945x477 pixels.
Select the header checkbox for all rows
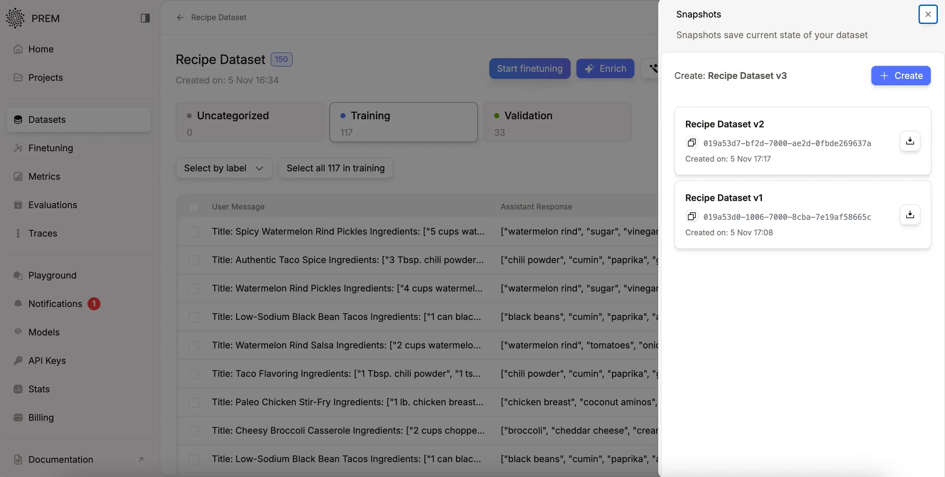pyautogui.click(x=194, y=208)
